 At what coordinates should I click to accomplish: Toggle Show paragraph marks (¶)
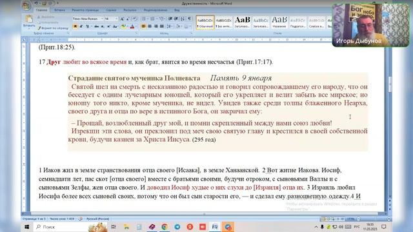[189, 19]
